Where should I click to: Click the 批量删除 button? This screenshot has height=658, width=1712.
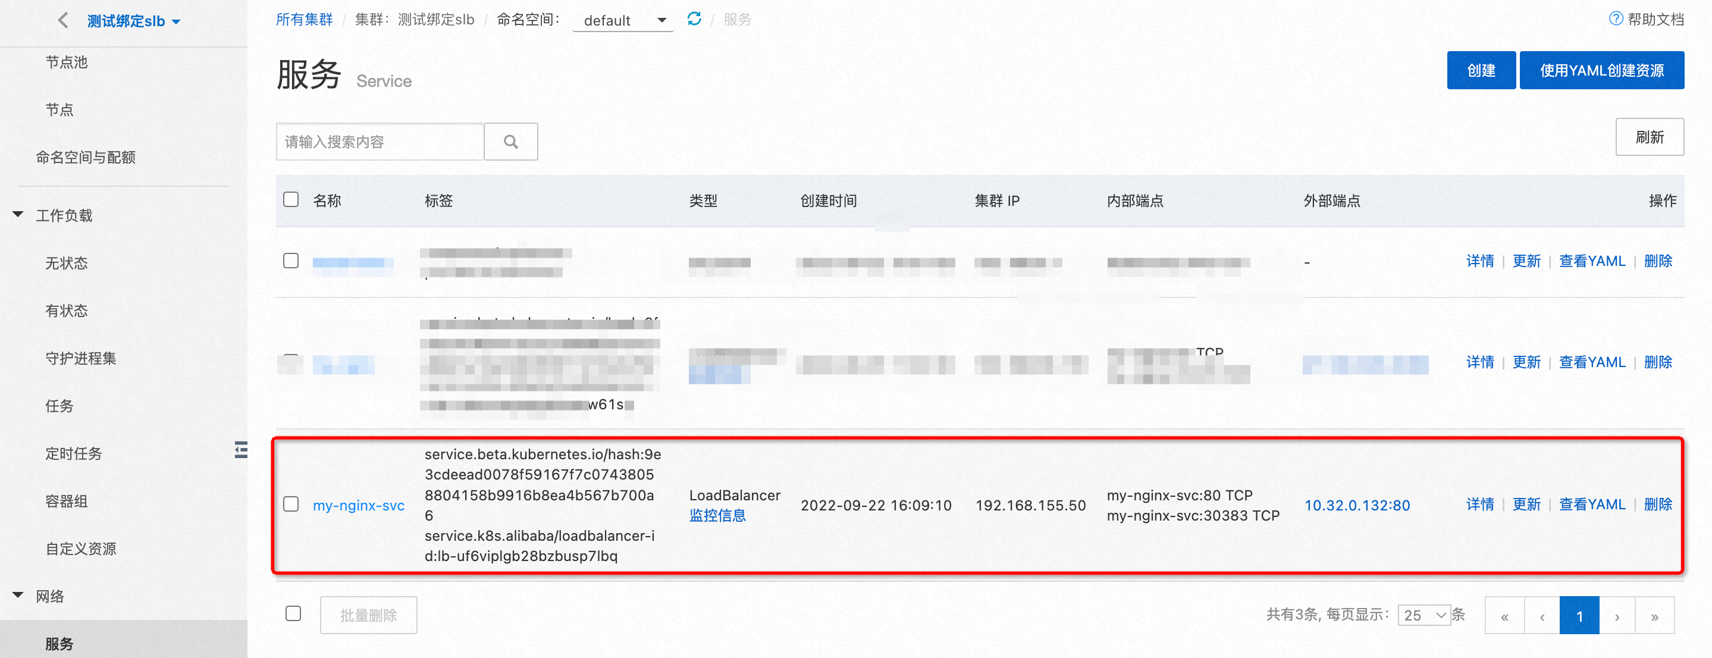[x=368, y=616]
